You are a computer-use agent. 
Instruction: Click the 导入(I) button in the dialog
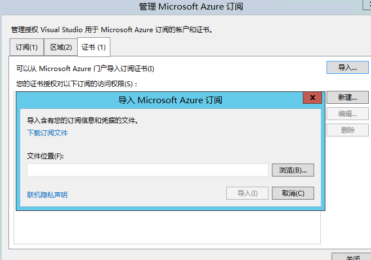point(247,193)
